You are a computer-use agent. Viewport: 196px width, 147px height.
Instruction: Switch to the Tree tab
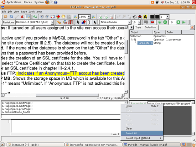pyautogui.click(x=138, y=27)
